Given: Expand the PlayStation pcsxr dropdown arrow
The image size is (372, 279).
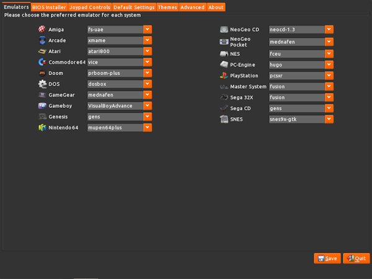Looking at the screenshot, I should point(329,76).
